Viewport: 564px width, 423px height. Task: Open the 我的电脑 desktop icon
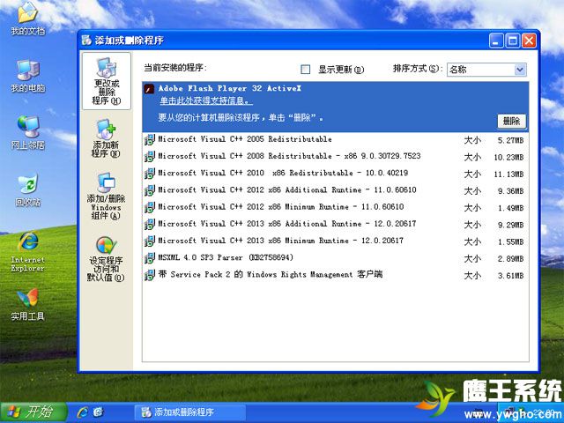[27, 76]
